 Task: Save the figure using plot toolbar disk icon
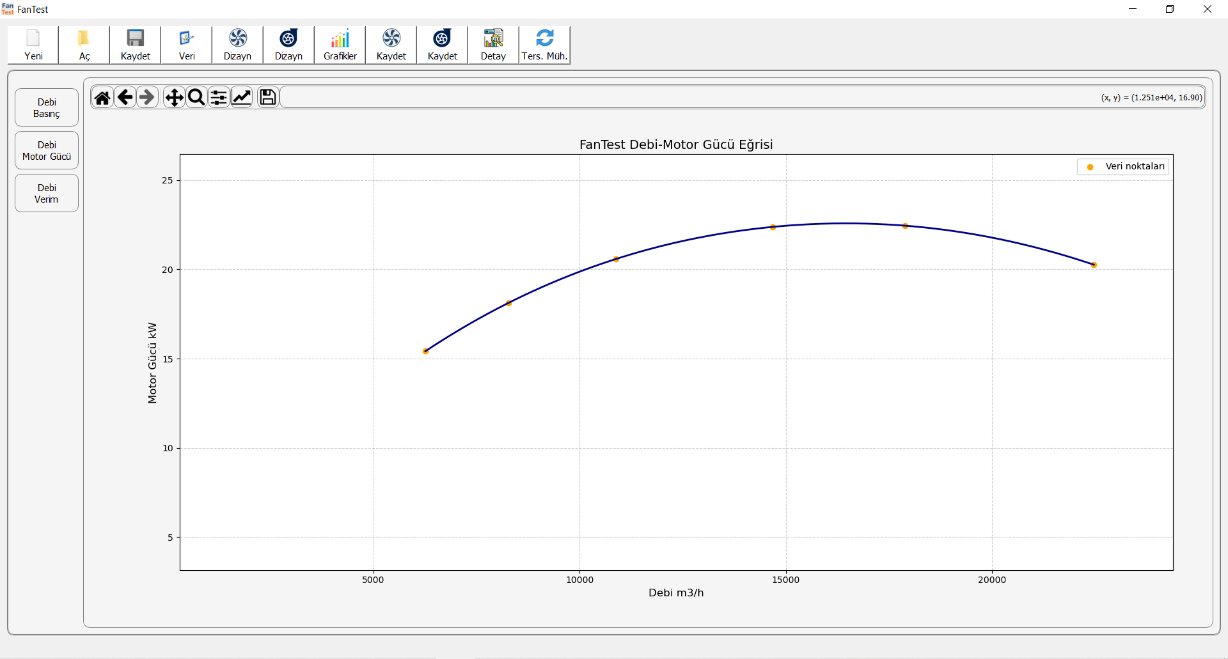(x=268, y=97)
